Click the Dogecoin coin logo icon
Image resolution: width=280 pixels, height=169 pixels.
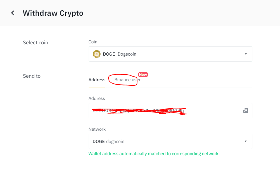[x=96, y=54]
